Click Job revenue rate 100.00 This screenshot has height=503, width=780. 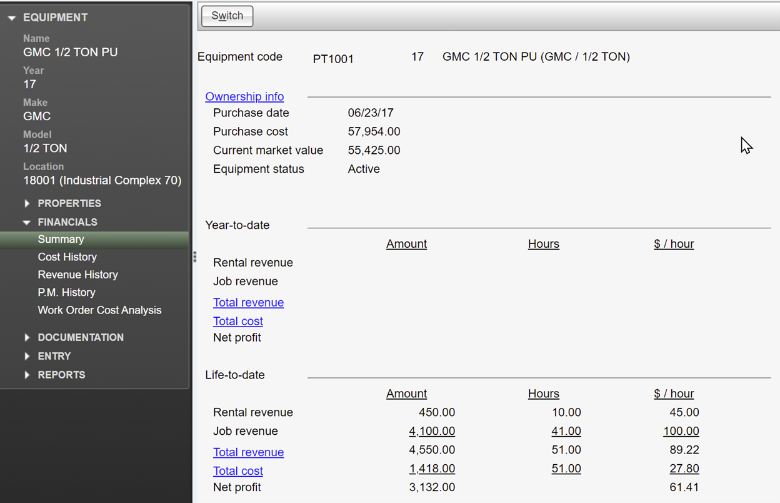pyautogui.click(x=681, y=431)
